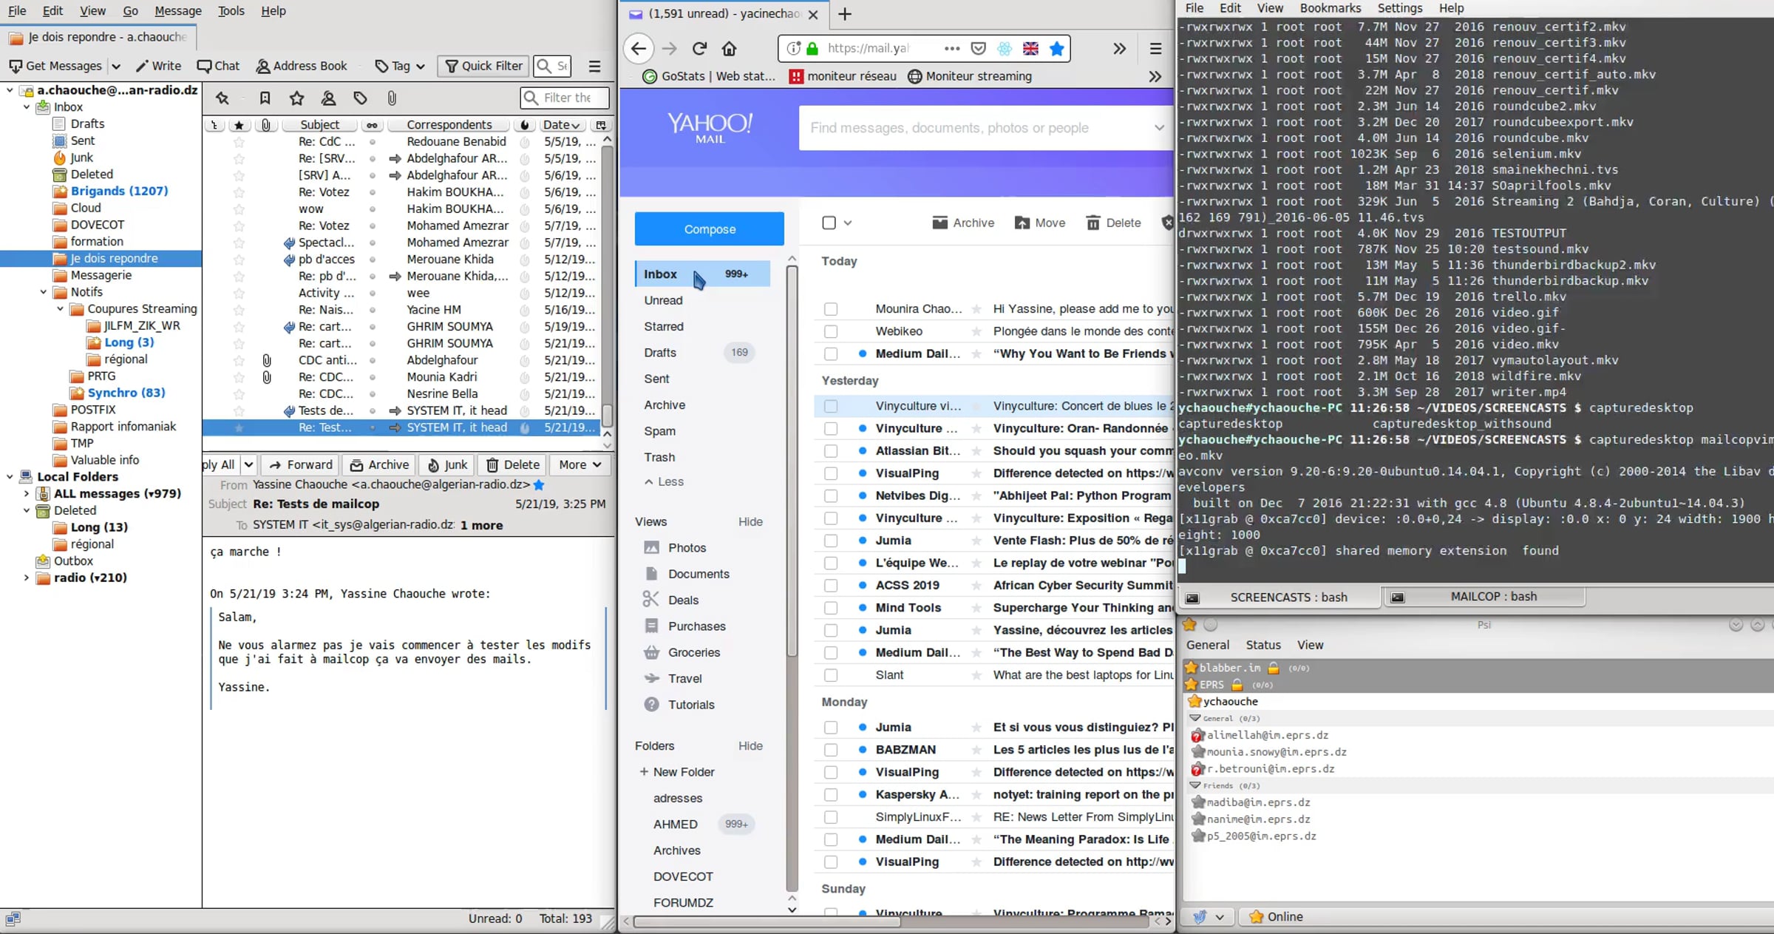Viewport: 1774px width, 934px height.
Task: Click Delete trash in Yahoo Mail toolbar
Action: click(1113, 223)
